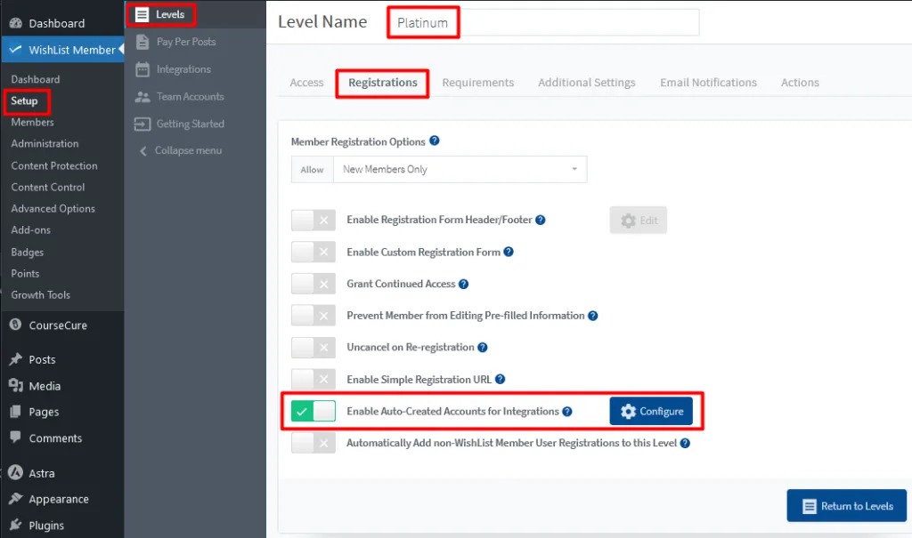This screenshot has width=912, height=538.
Task: Click the Media icon in sidebar
Action: point(16,385)
